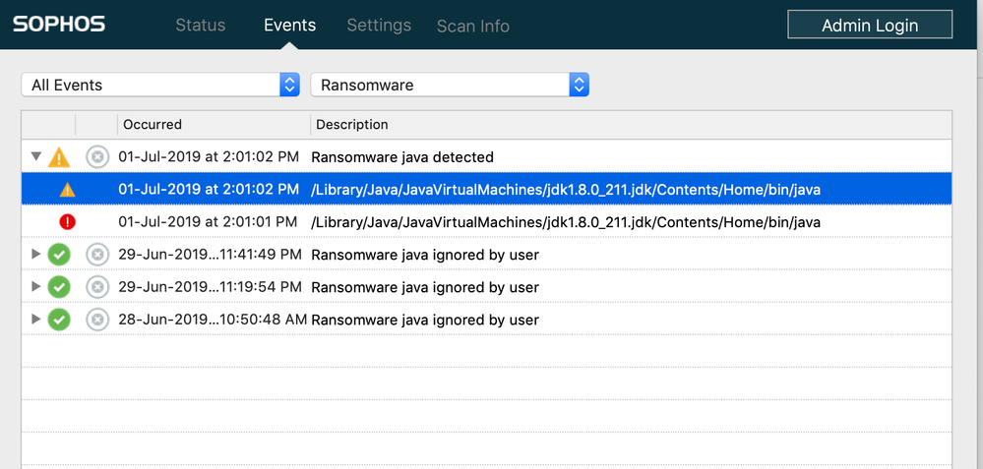Click the green check icon for the 11:41:49 PM event

tap(59, 255)
